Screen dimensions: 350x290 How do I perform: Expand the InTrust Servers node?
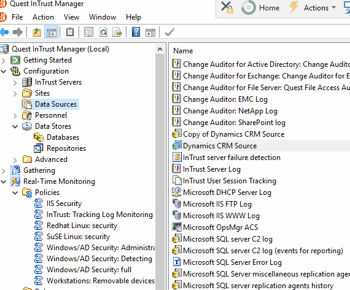(x=15, y=83)
